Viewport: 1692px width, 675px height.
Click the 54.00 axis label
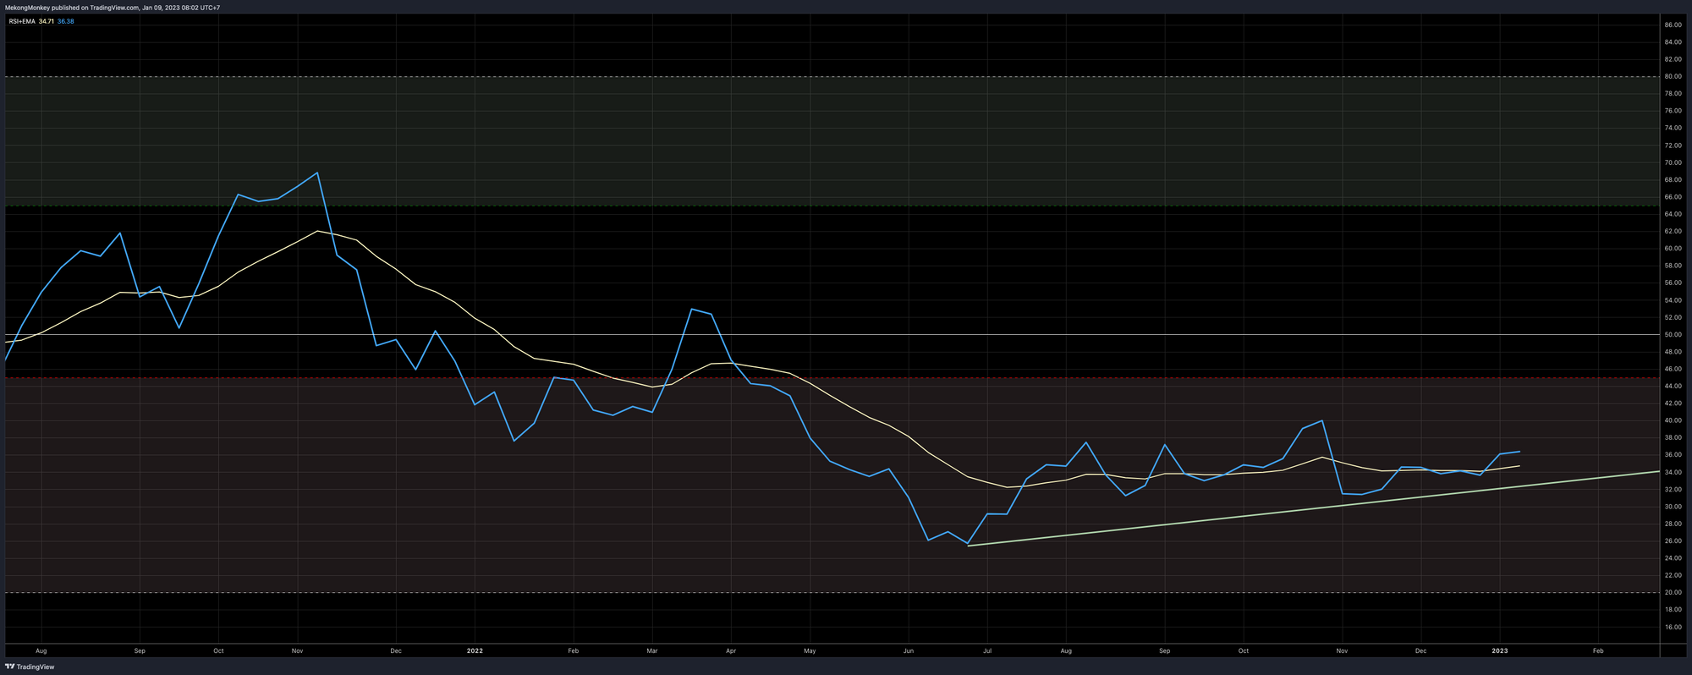[1673, 300]
